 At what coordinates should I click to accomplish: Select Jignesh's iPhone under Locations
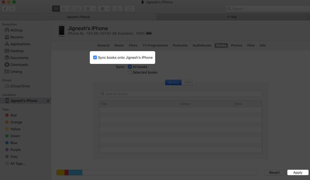click(x=24, y=101)
